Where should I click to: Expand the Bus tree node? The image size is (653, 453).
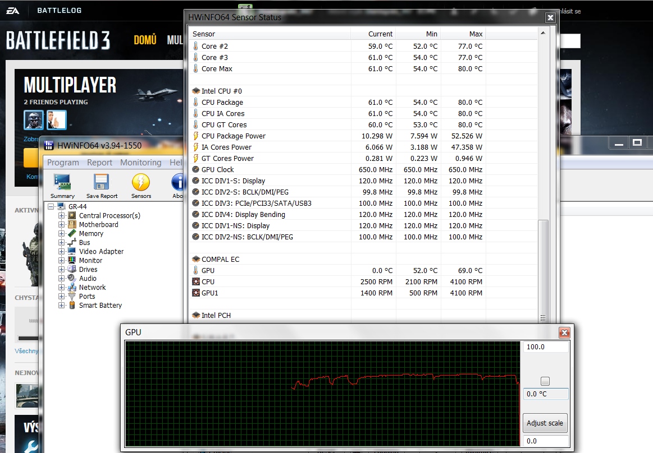pos(61,243)
